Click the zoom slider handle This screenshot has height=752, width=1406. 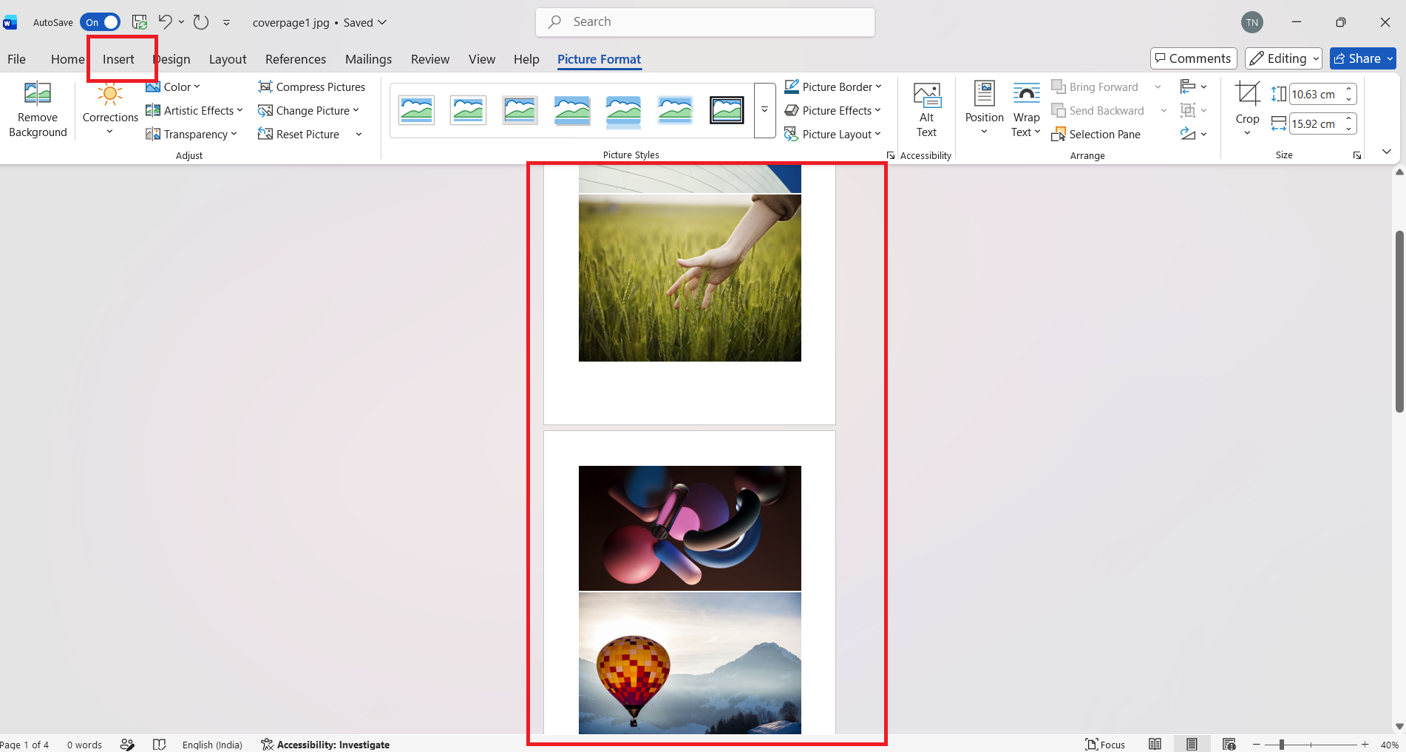pos(1282,745)
